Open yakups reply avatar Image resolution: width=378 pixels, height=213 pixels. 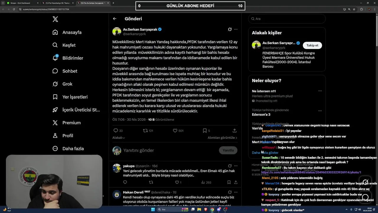[117, 168]
